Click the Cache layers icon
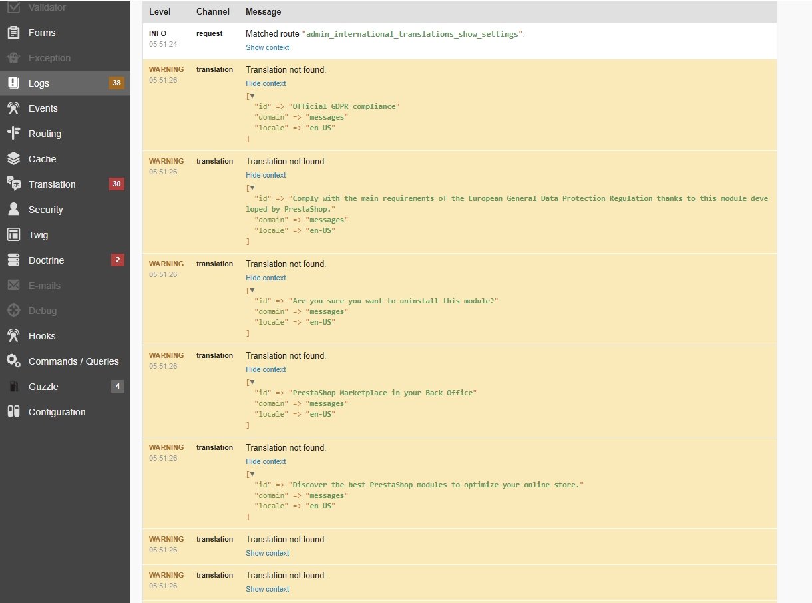Viewport: 812px width, 603px height. click(x=13, y=159)
